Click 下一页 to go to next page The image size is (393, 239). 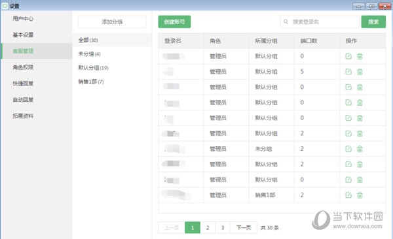tap(244, 227)
